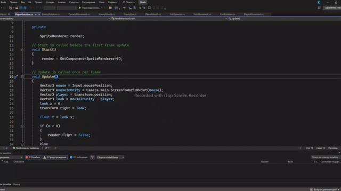Sort by Описание column header
The height and width of the screenshot is (191, 341).
[19, 162]
